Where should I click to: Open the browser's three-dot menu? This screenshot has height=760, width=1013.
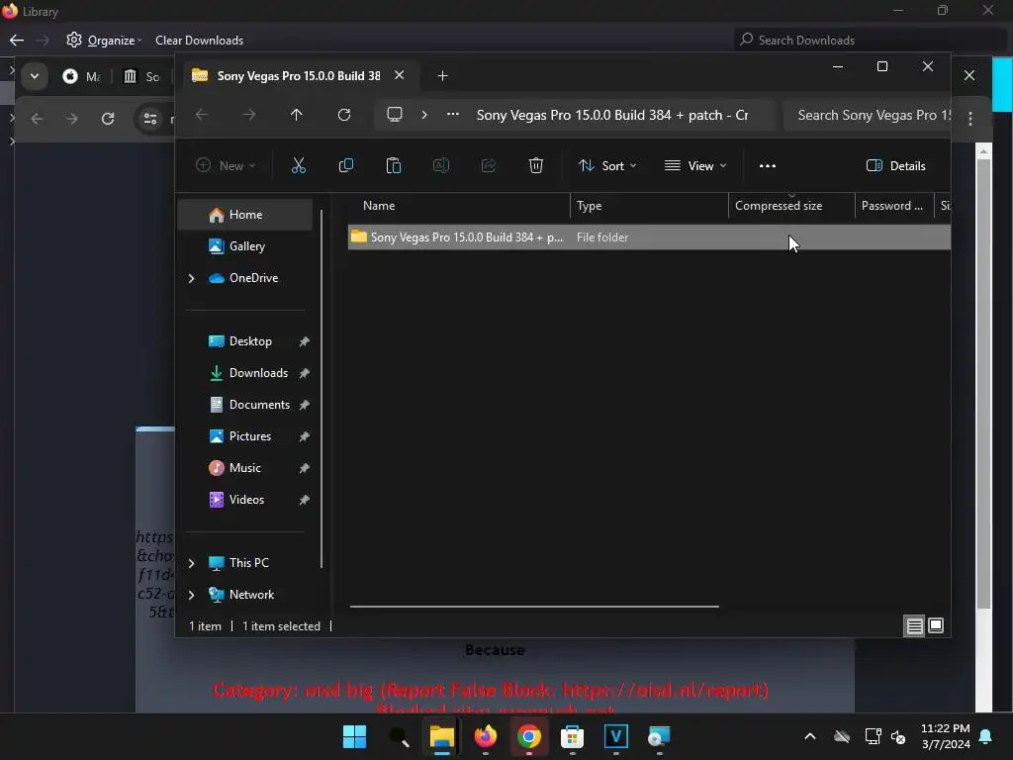coord(969,119)
